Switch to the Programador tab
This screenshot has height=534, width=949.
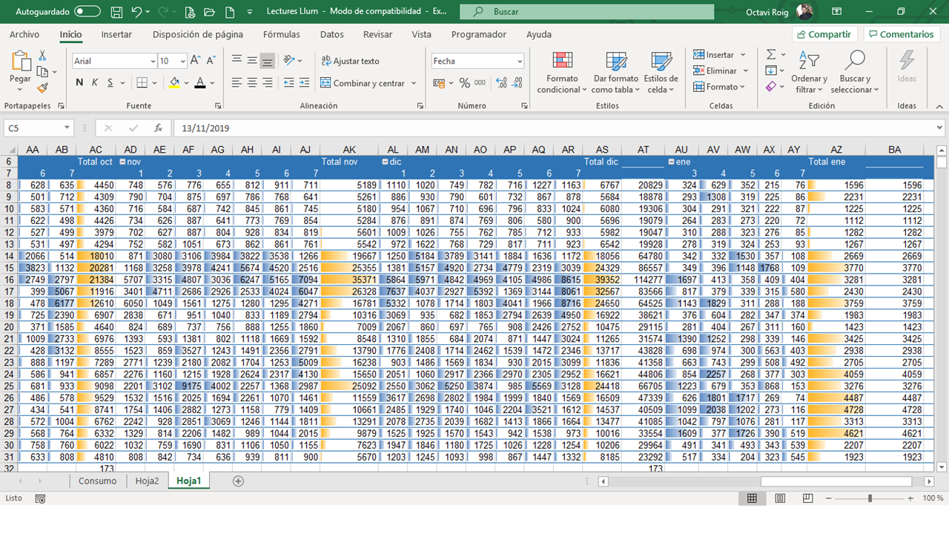point(479,34)
